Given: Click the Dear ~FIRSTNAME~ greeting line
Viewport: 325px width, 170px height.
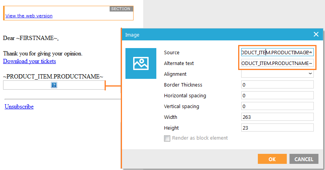Looking at the screenshot, I should [31, 38].
